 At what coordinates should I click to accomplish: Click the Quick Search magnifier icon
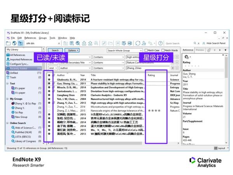click(195, 43)
